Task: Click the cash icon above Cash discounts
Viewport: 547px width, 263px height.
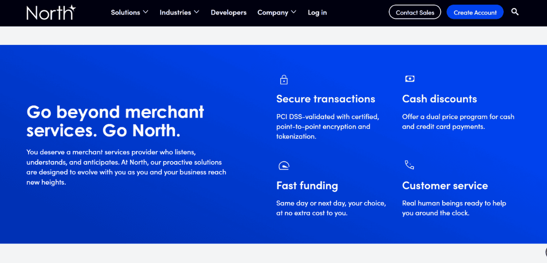Action: [410, 79]
